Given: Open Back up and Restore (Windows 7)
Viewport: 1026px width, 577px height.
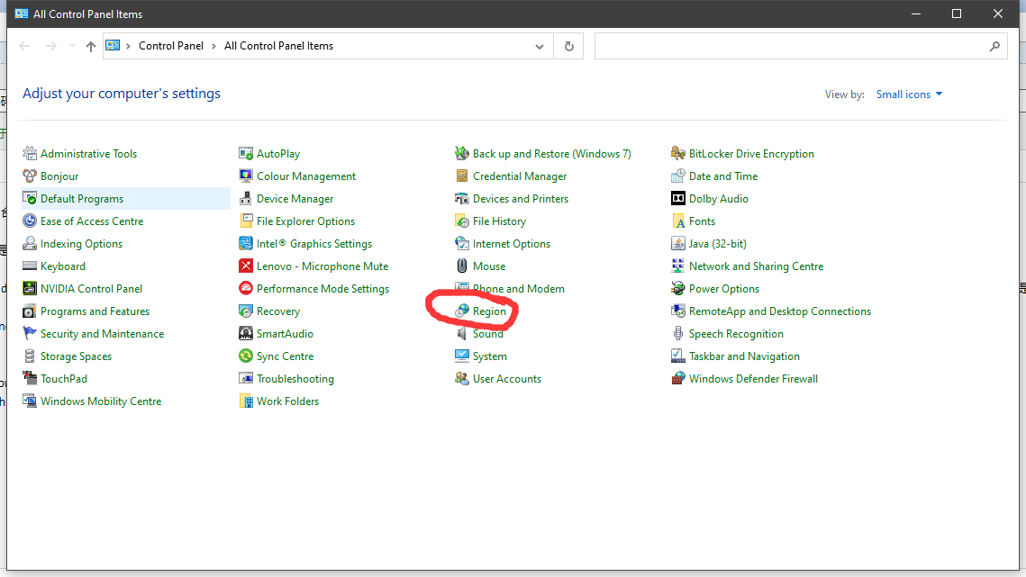Looking at the screenshot, I should click(551, 154).
